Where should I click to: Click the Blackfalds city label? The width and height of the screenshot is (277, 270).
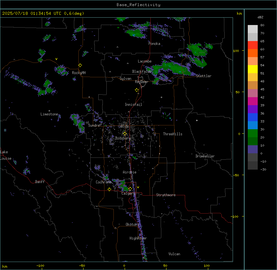(142, 72)
